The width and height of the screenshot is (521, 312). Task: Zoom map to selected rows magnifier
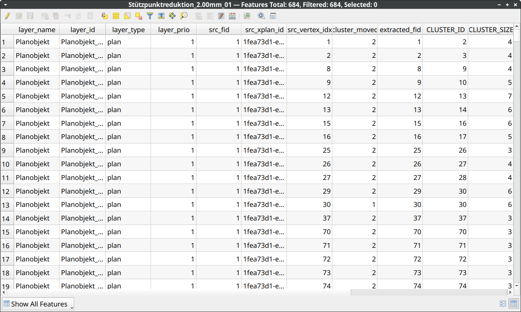point(184,16)
